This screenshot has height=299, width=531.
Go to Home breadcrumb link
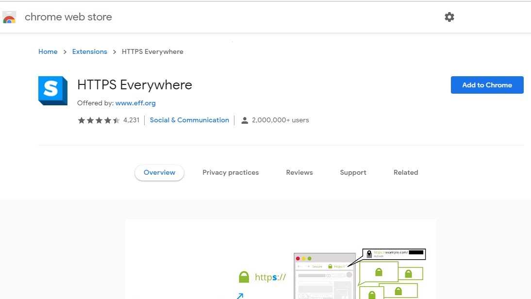(48, 51)
